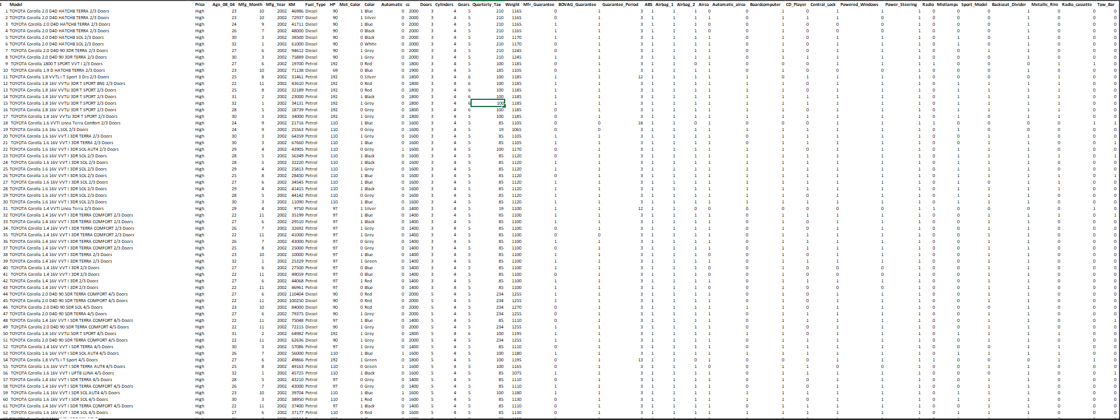Click the Weight value 1075
1120x420 pixels.
tap(517, 373)
